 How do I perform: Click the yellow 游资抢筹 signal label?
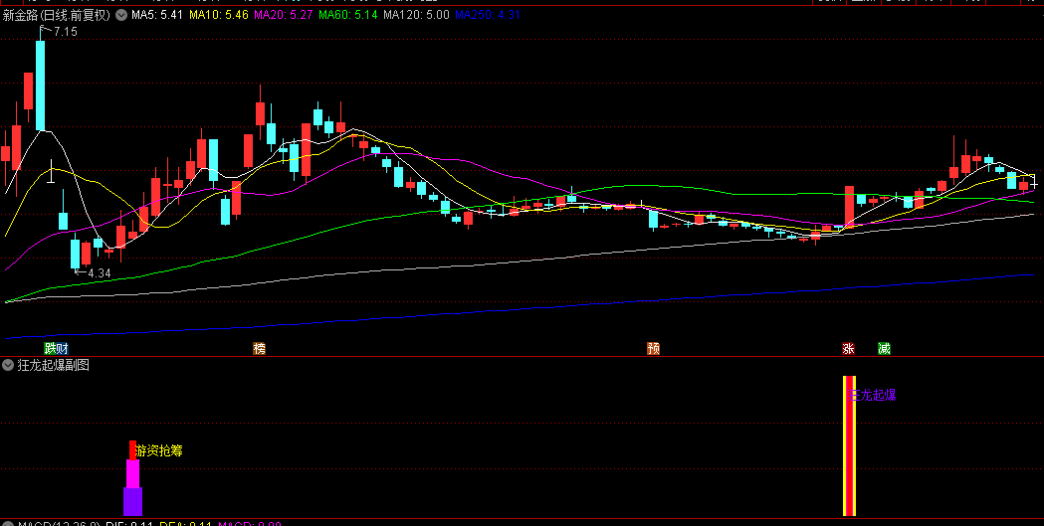coord(158,450)
